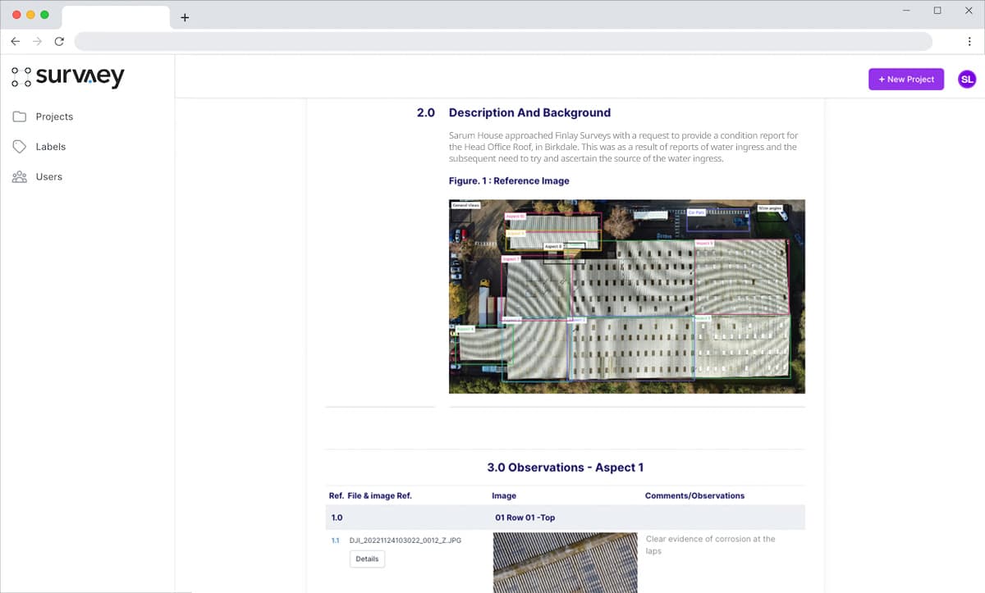Click the browser forward arrow
This screenshot has height=593, width=985.
(x=37, y=41)
